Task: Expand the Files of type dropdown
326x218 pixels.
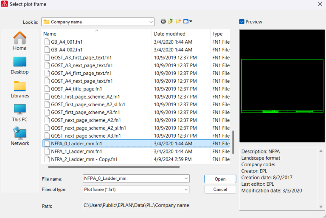Action: coord(186,190)
